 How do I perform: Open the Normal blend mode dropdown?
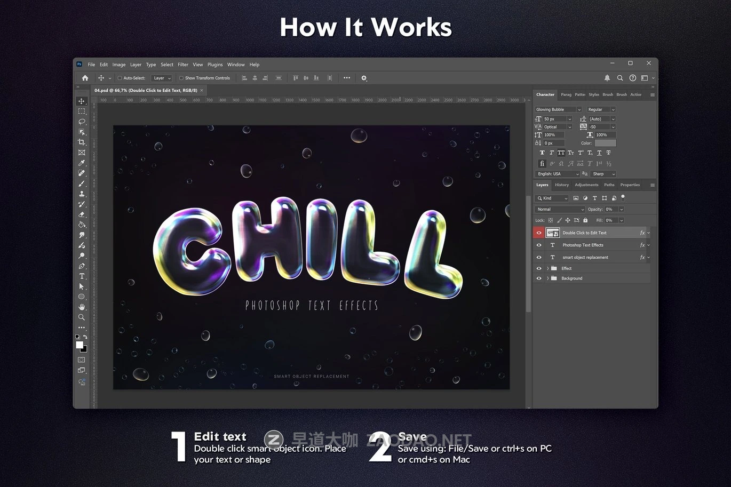560,210
